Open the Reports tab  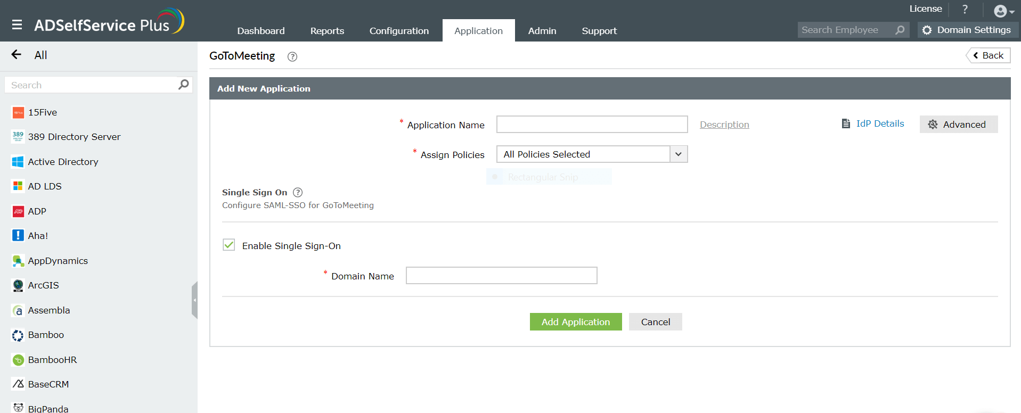click(327, 31)
